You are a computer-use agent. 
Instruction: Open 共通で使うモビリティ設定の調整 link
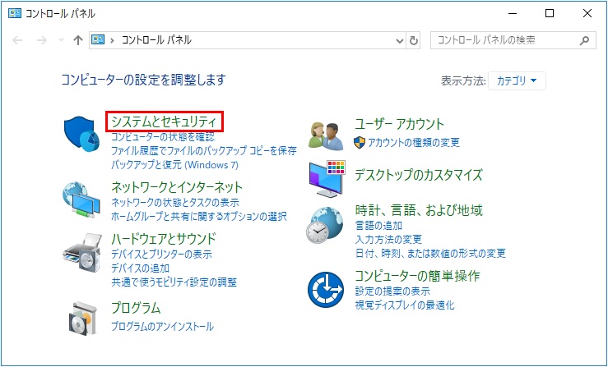(x=174, y=282)
